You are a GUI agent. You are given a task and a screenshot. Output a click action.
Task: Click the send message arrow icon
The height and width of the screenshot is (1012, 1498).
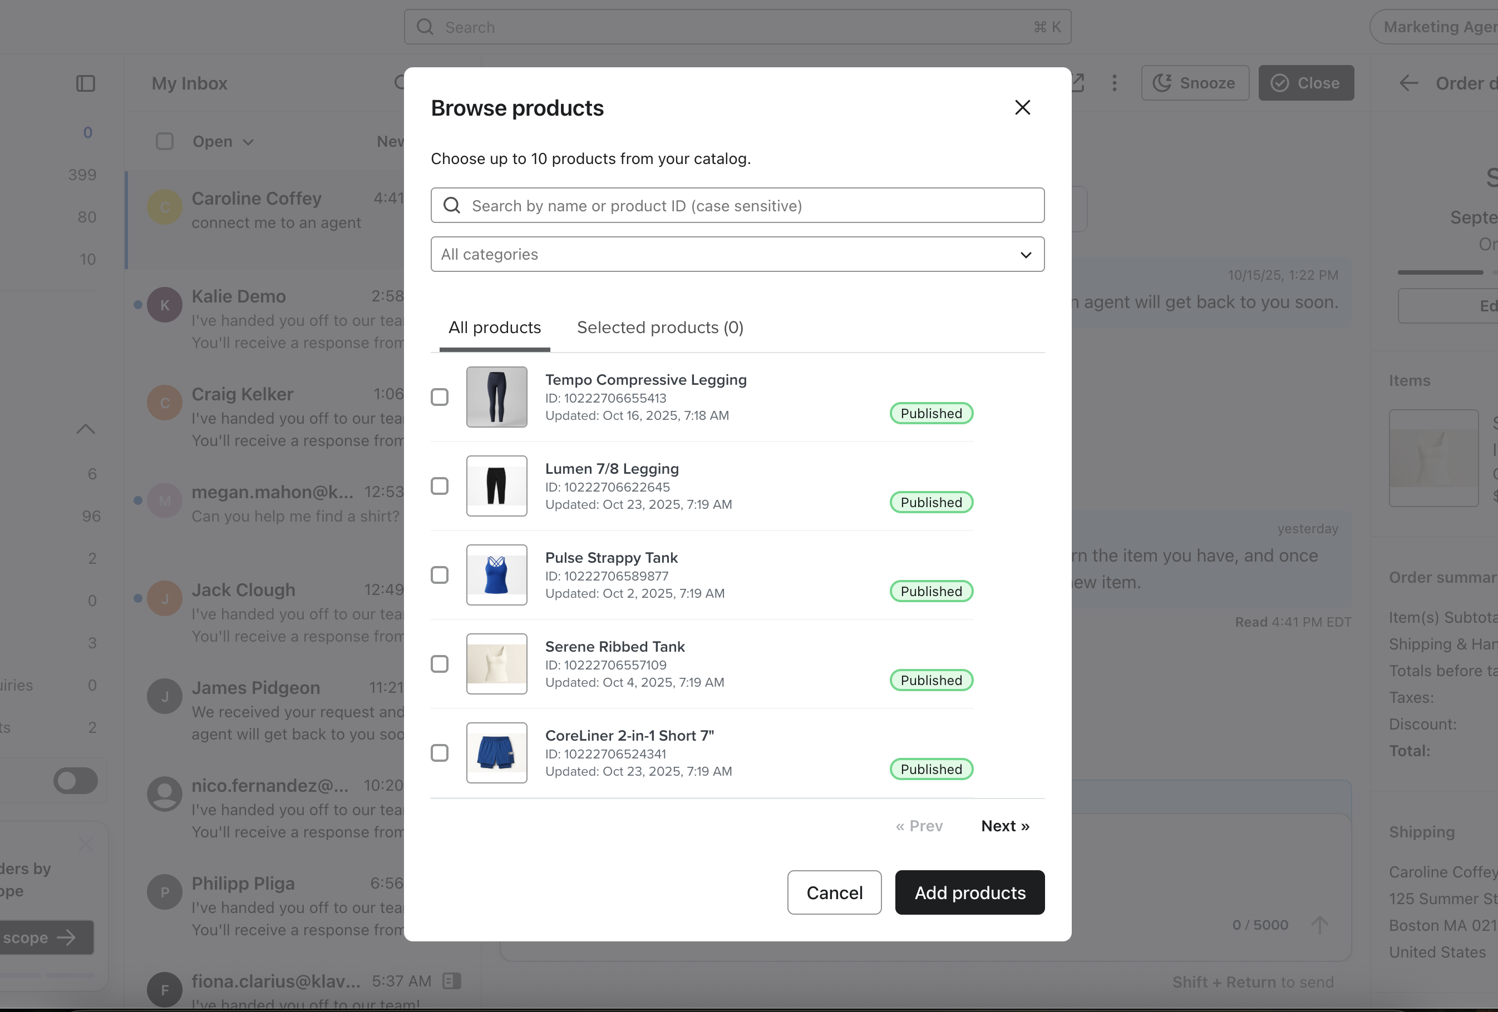1319,925
